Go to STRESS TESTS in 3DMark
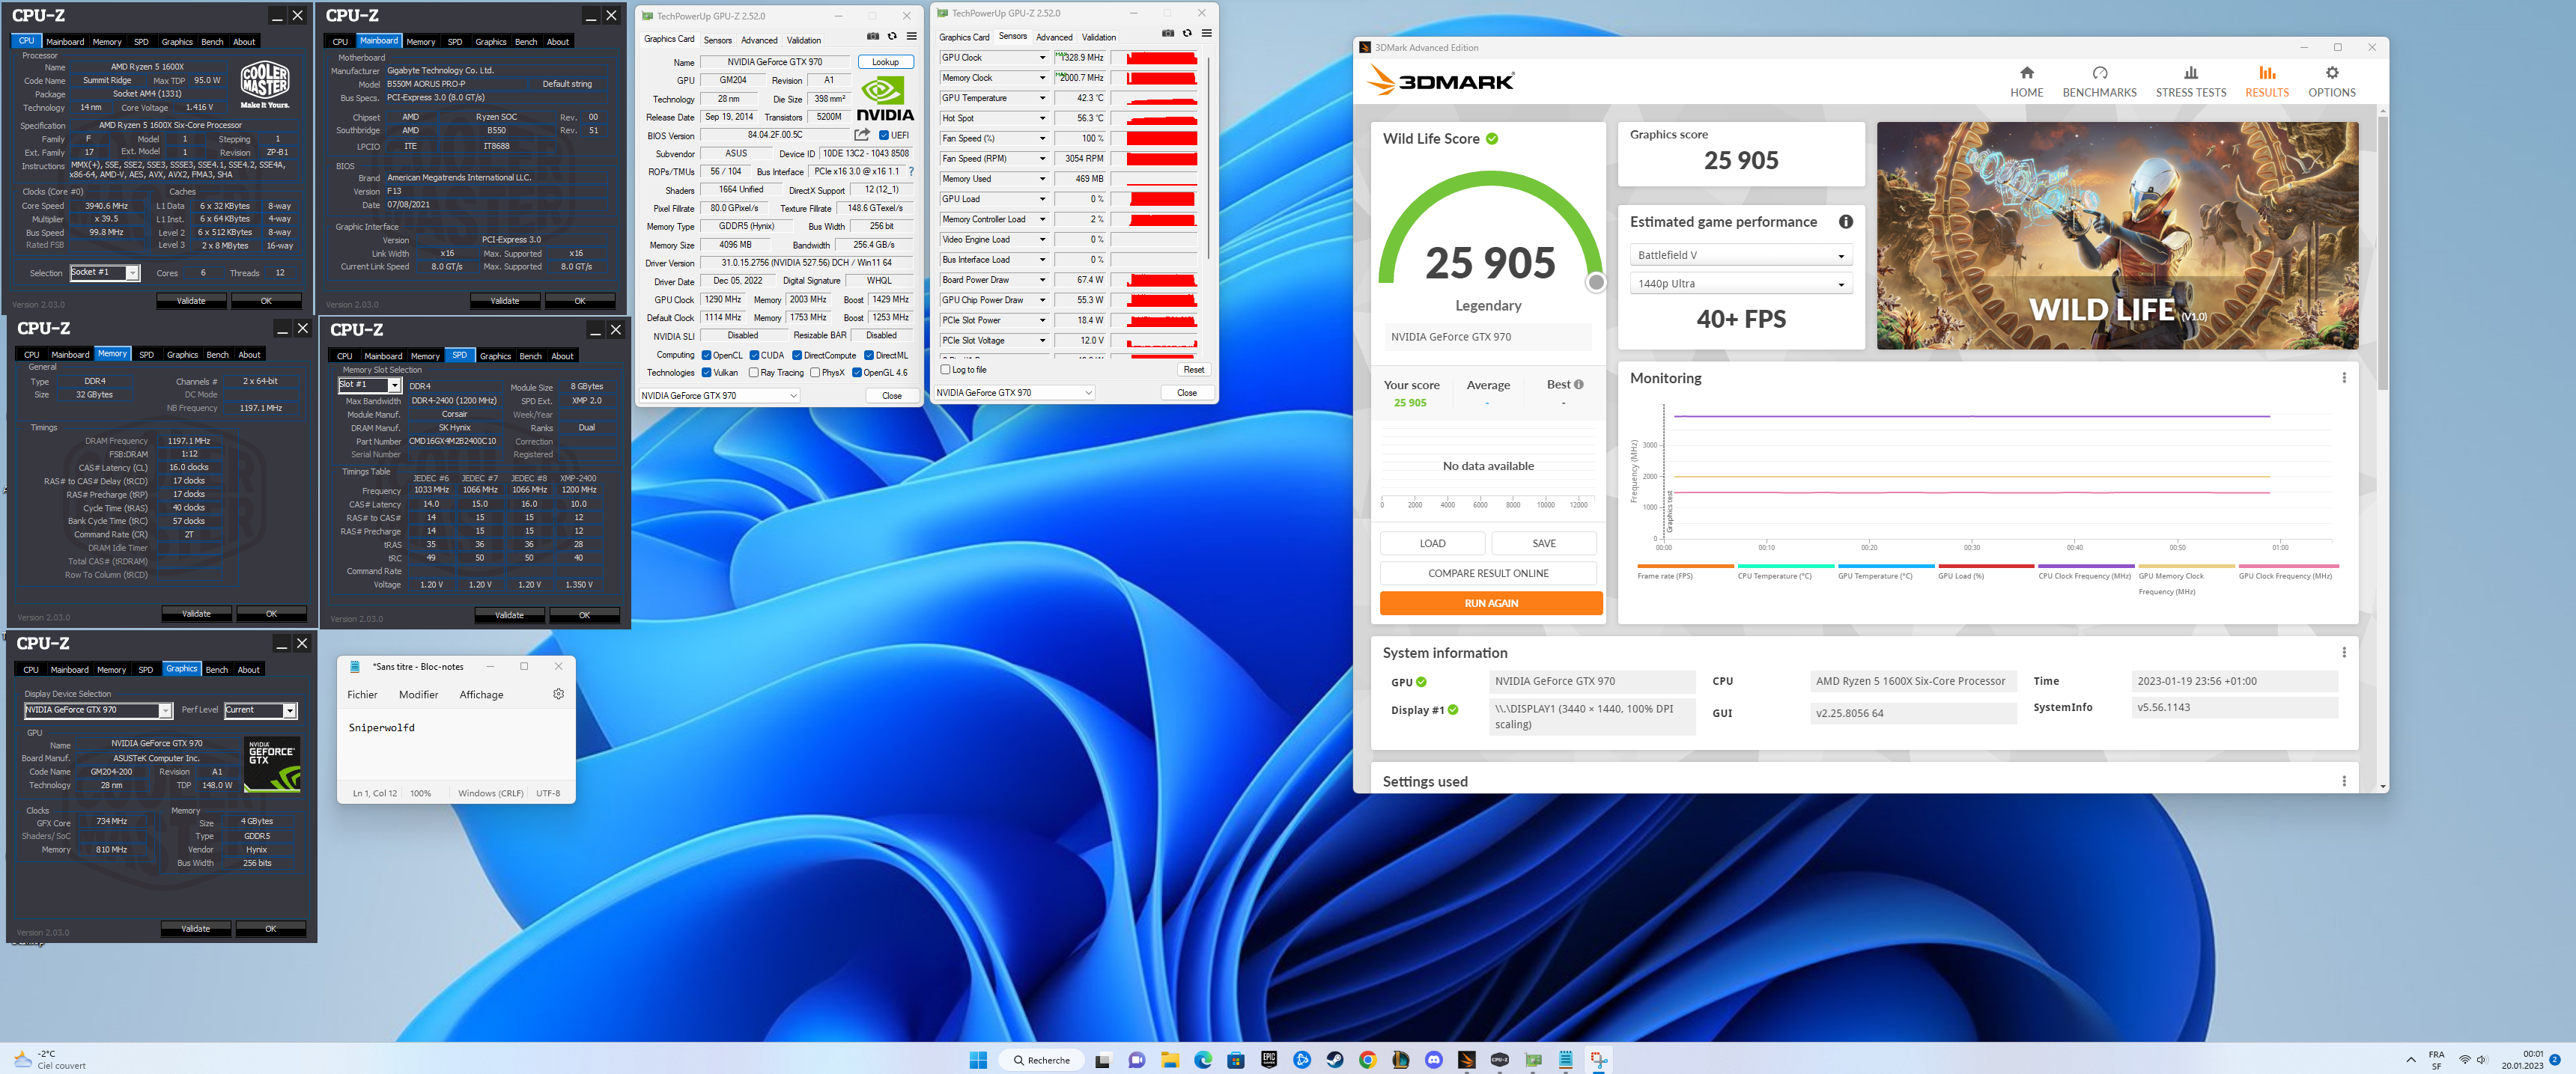 coord(2190,82)
